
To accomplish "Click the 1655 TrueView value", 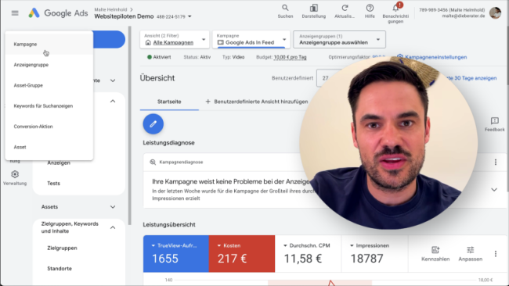I will click(165, 259).
